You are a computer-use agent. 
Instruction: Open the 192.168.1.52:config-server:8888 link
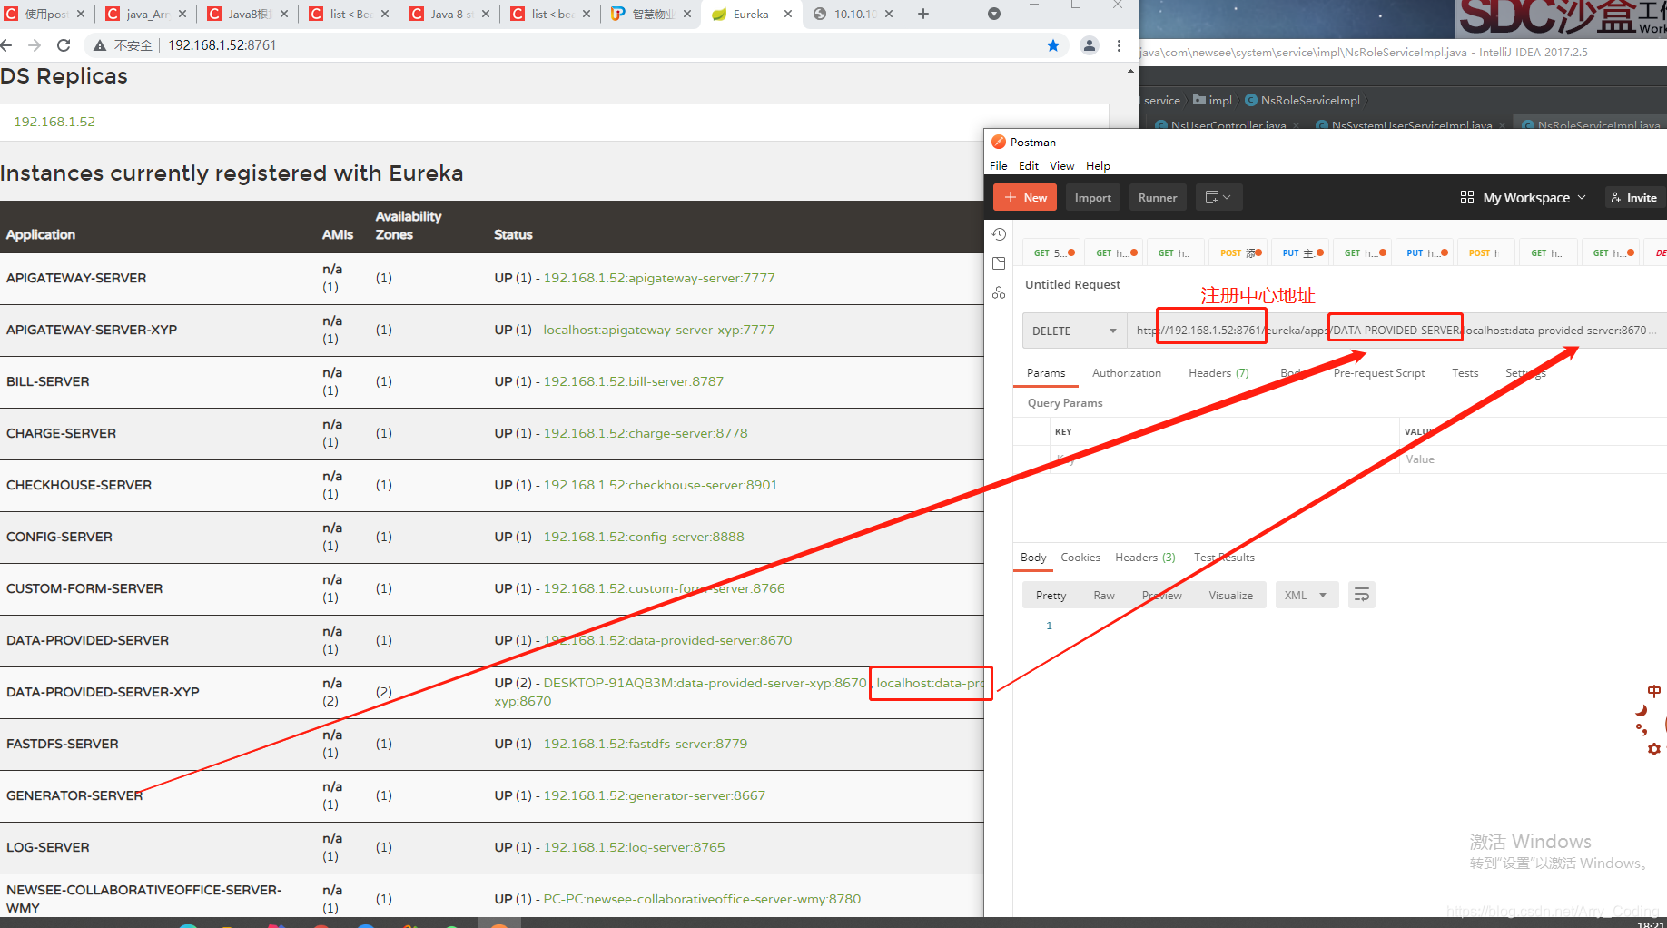(644, 537)
